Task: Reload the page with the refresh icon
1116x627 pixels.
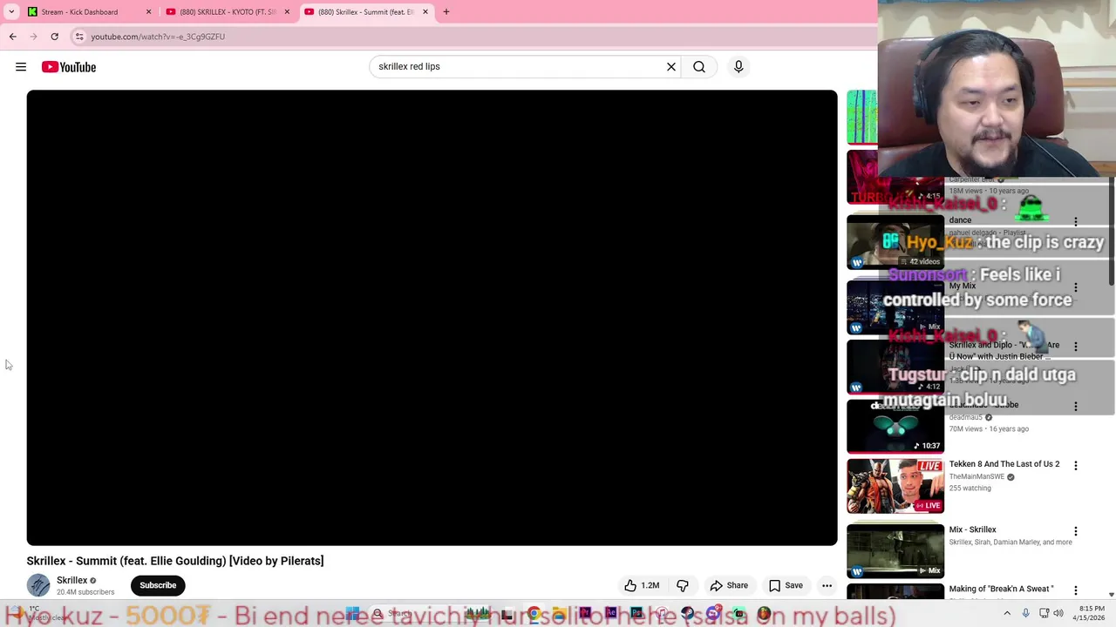Action: coord(54,37)
